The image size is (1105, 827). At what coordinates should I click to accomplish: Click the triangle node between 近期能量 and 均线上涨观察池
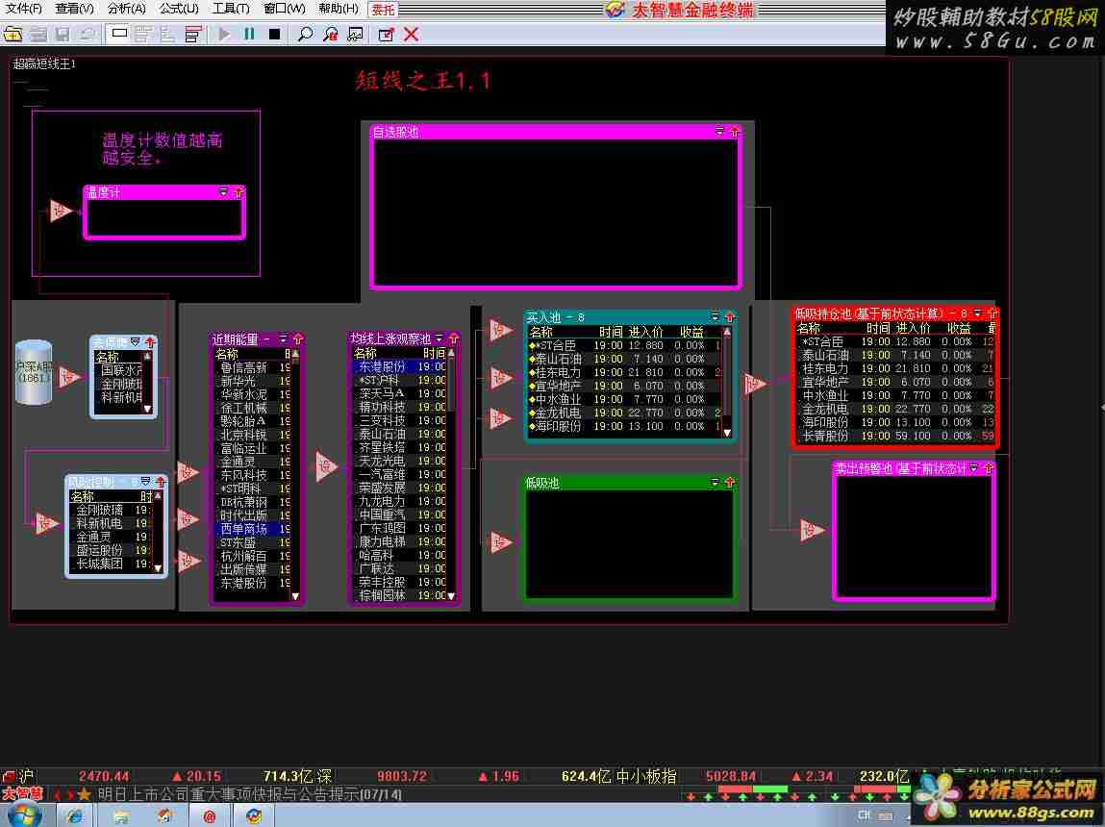click(326, 466)
